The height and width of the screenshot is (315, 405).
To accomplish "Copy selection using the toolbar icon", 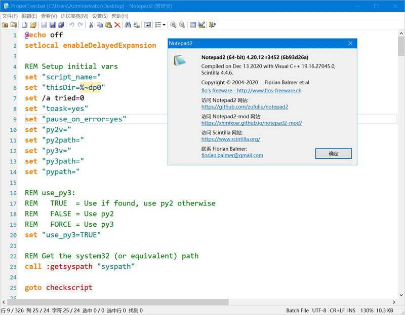I will 100,25.
